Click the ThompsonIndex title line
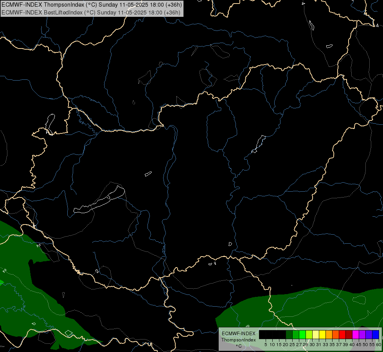The image size is (383, 352). [x=92, y=5]
